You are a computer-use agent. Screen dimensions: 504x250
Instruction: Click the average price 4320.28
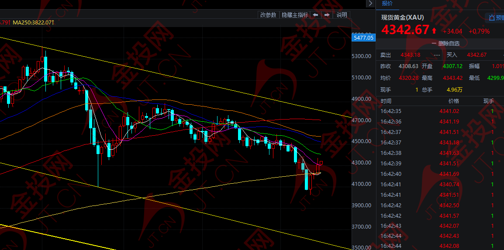408,78
